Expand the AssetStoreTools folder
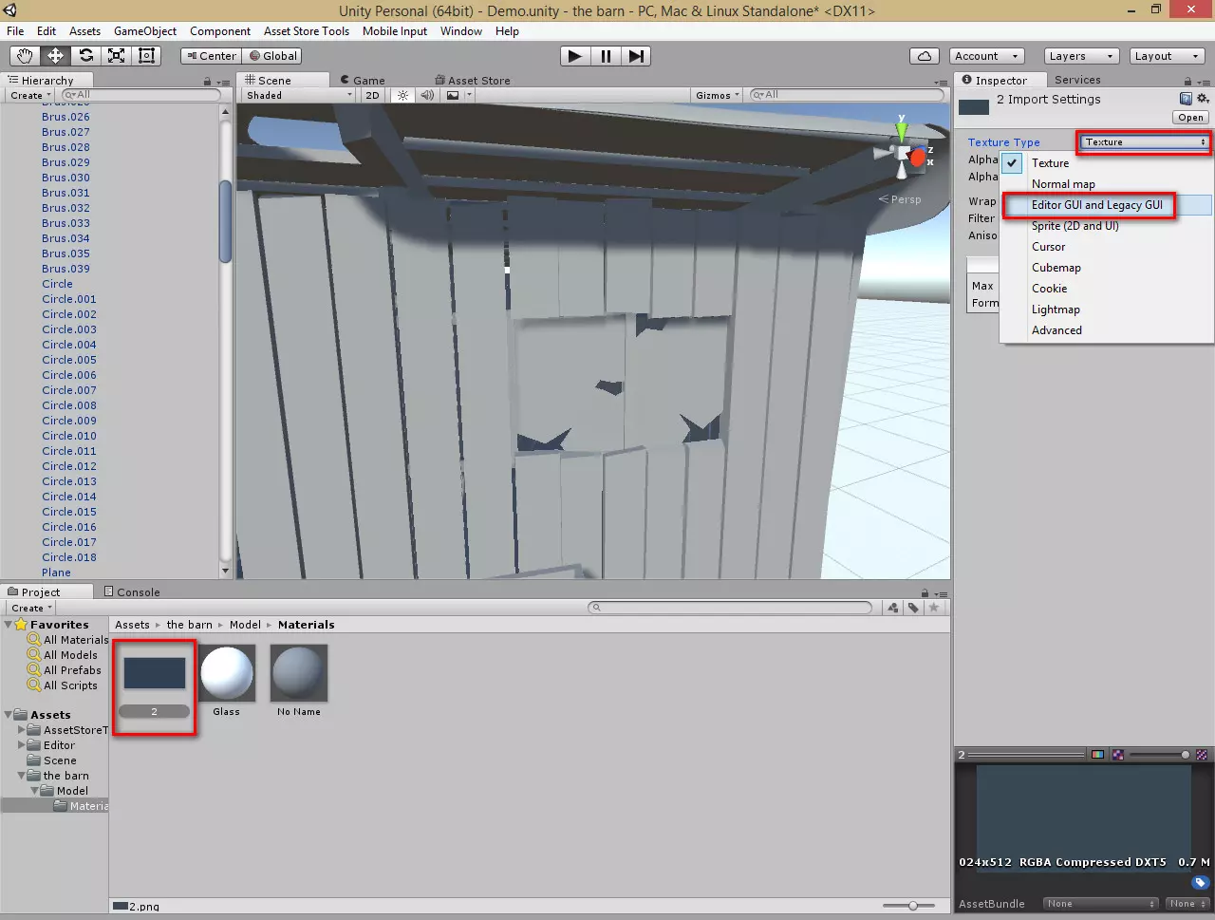 [x=22, y=730]
